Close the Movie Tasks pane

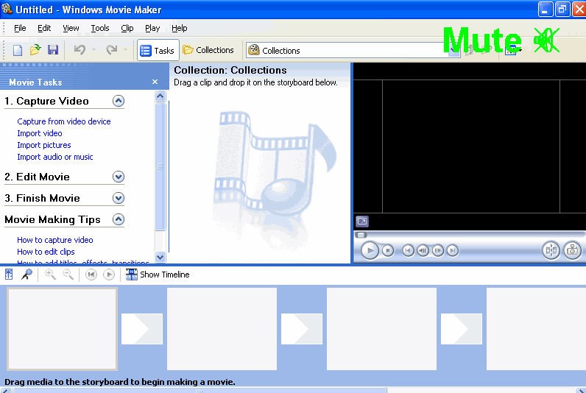coord(155,82)
